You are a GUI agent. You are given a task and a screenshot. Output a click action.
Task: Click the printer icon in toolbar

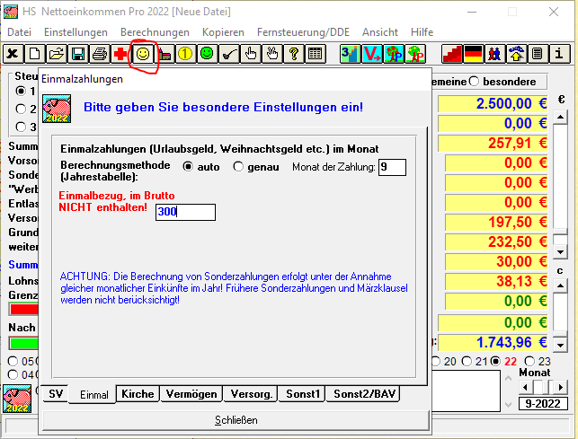99,54
